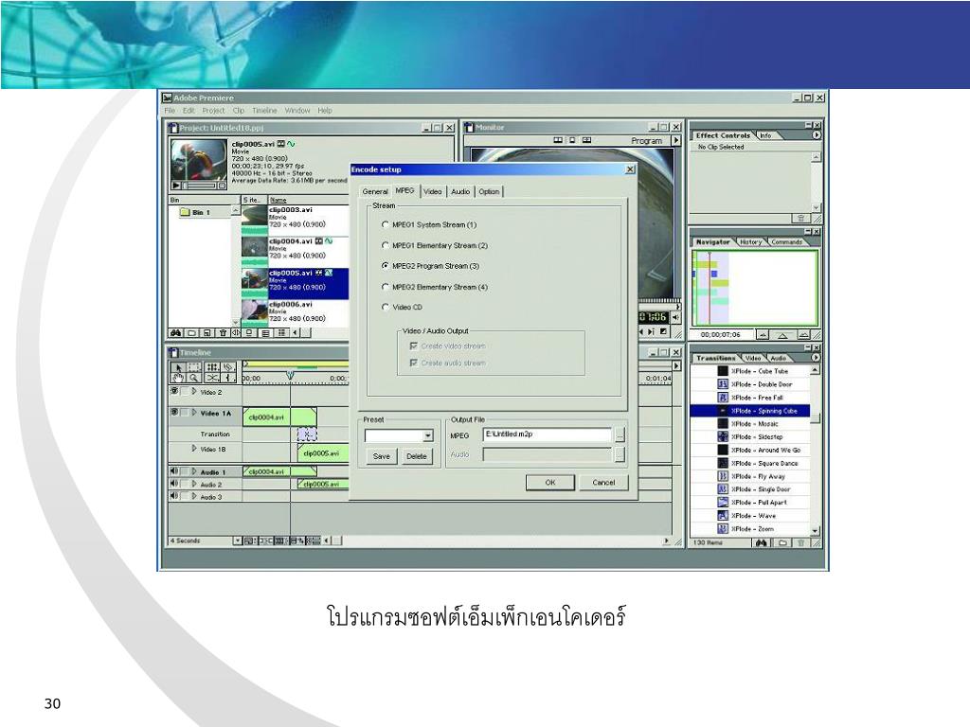
Task: Expand the Audio 3 track triangle
Action: [x=194, y=496]
